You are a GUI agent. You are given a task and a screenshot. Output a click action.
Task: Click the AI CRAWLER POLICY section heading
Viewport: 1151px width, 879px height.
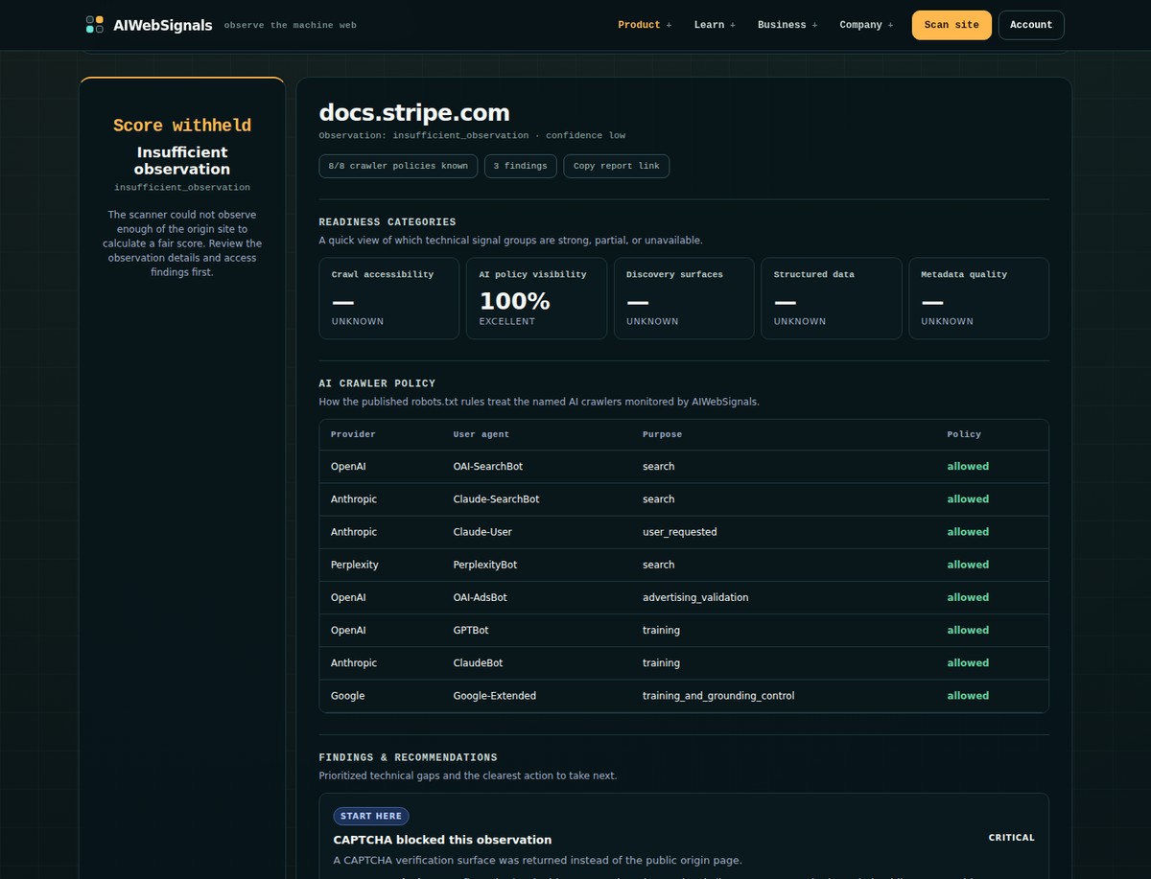[377, 383]
